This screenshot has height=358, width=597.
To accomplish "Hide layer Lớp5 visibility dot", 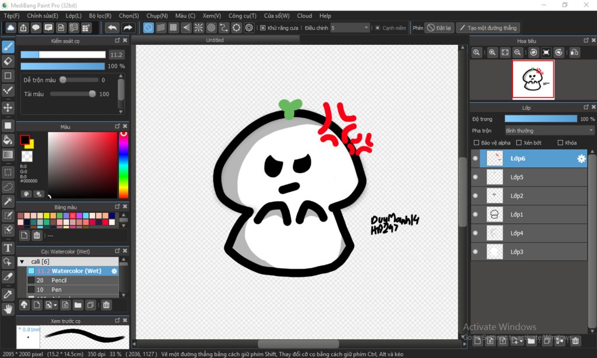I will point(475,177).
